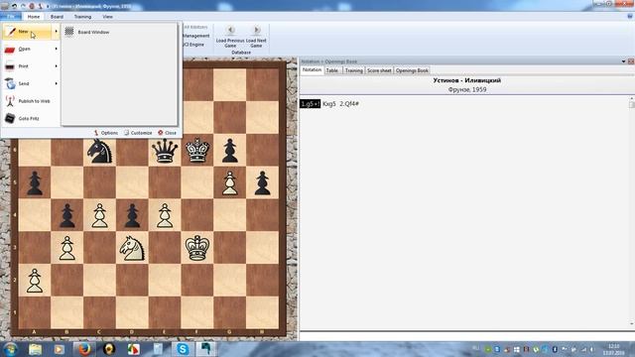Viewport: 635px width, 357px height.
Task: Select the Training tab in the notation pane
Action: coord(353,70)
